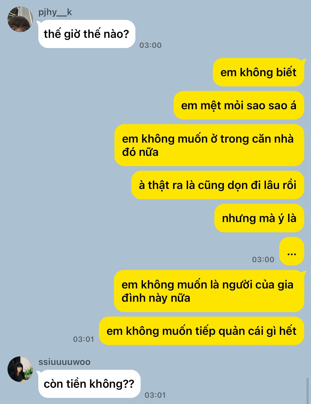Tap the '...' ellipsis message bubble
Image resolution: width=311 pixels, height=404 pixels.
coord(292,251)
